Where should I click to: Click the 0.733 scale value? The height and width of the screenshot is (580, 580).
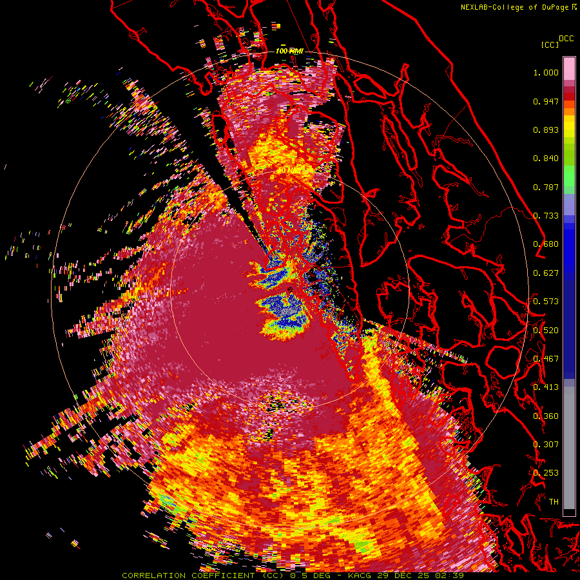pyautogui.click(x=546, y=216)
